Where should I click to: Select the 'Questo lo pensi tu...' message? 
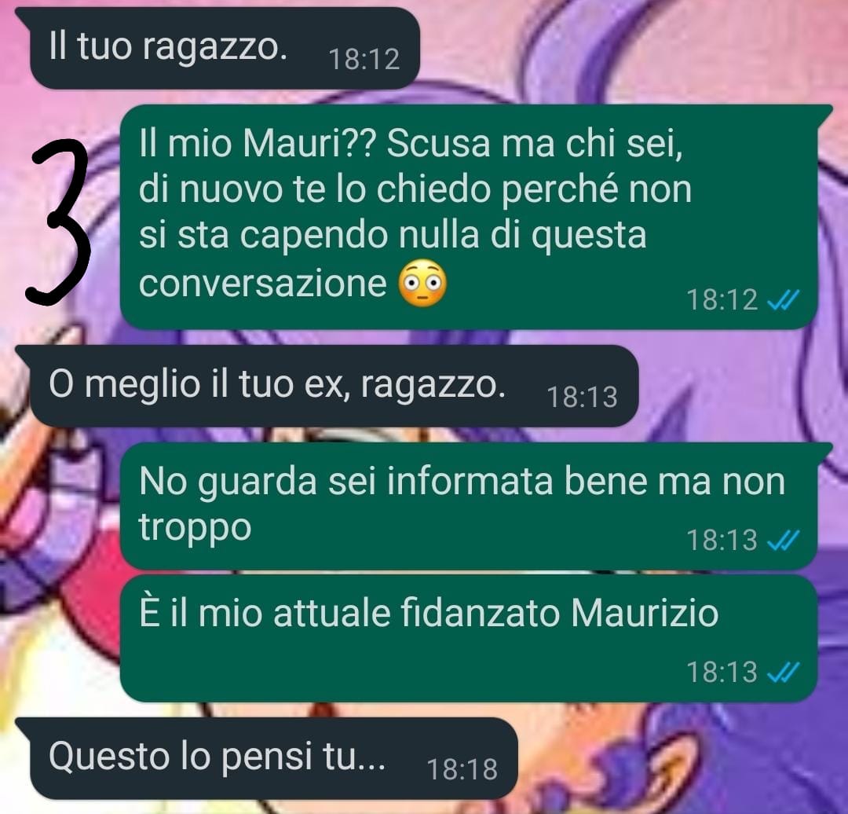coord(267,759)
